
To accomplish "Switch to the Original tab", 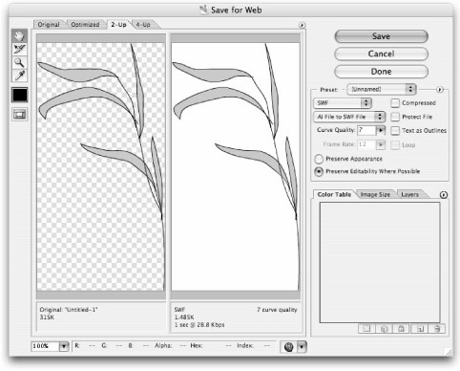I will point(49,25).
